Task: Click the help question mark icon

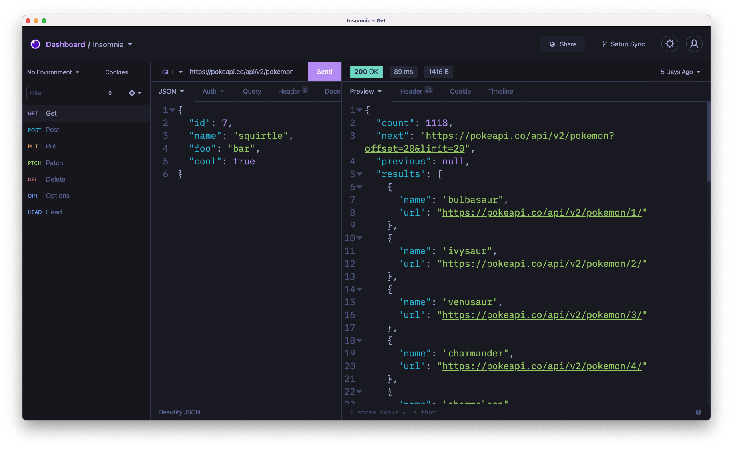Action: coord(698,412)
